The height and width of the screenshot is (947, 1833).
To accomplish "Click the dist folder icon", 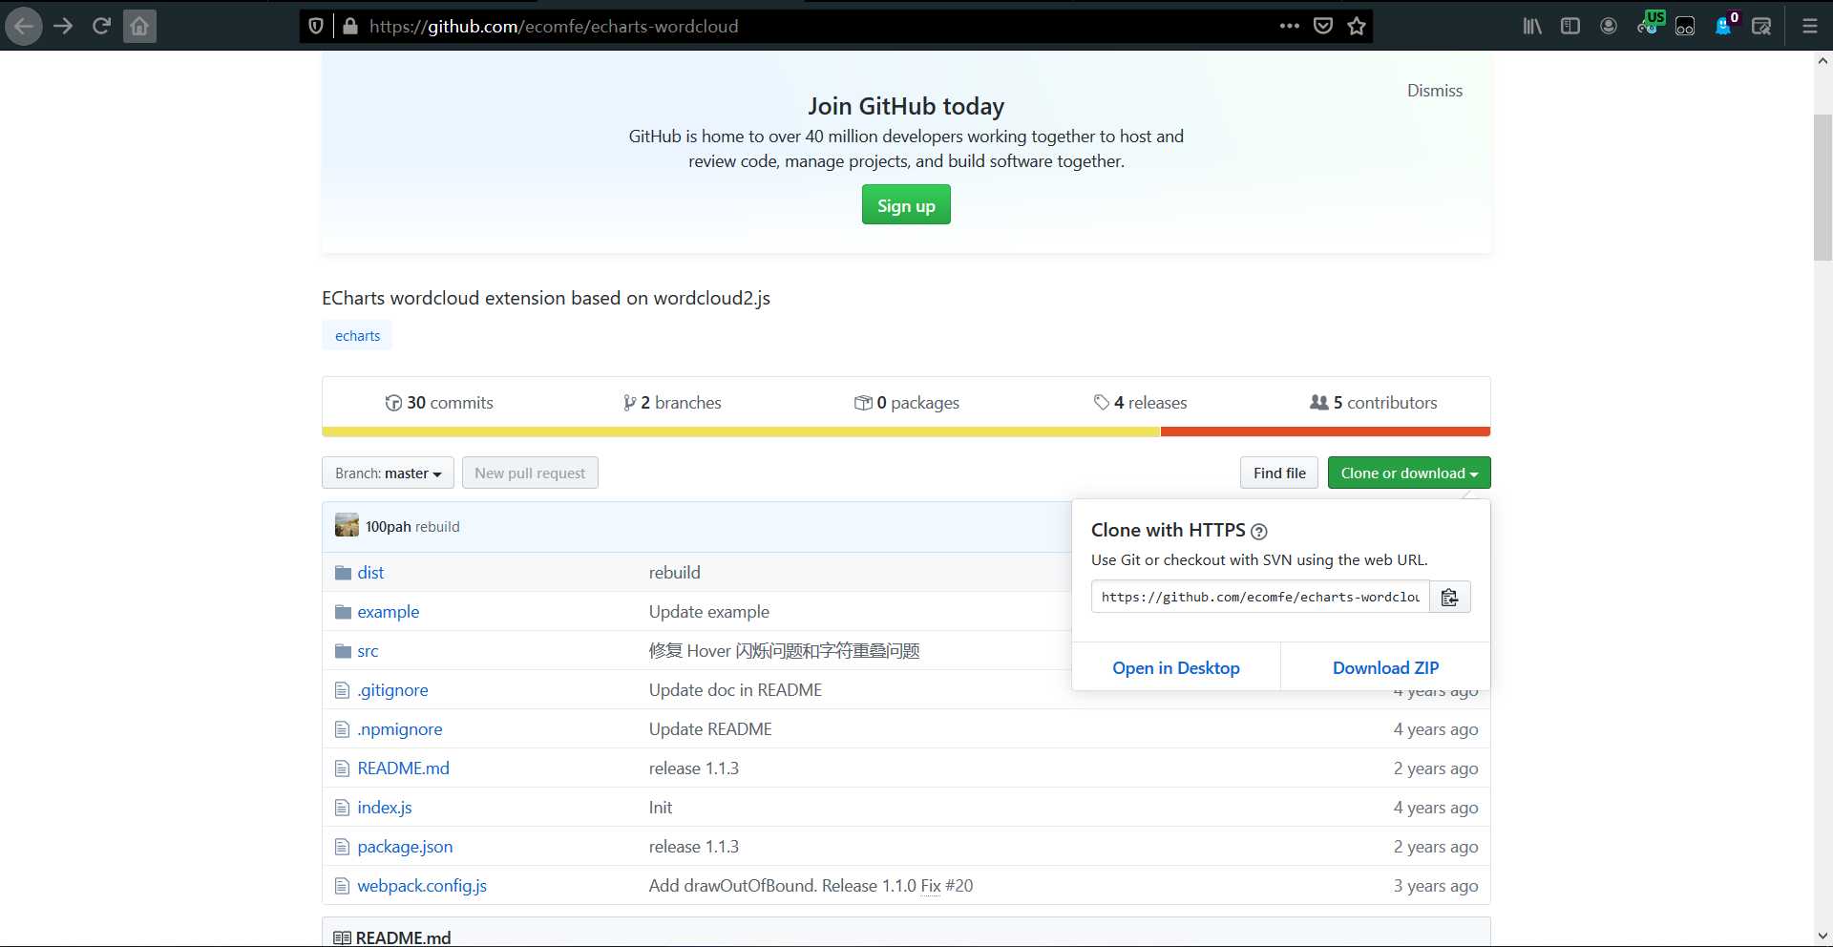I will pos(343,573).
